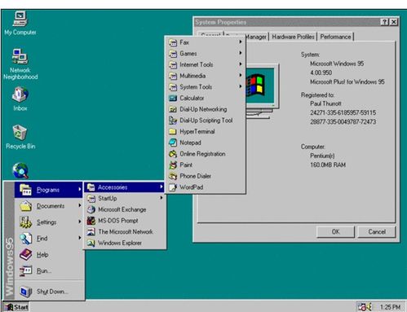Click the Microsoft Exchange icon
Viewport: 407px width, 312px height.
[x=91, y=209]
